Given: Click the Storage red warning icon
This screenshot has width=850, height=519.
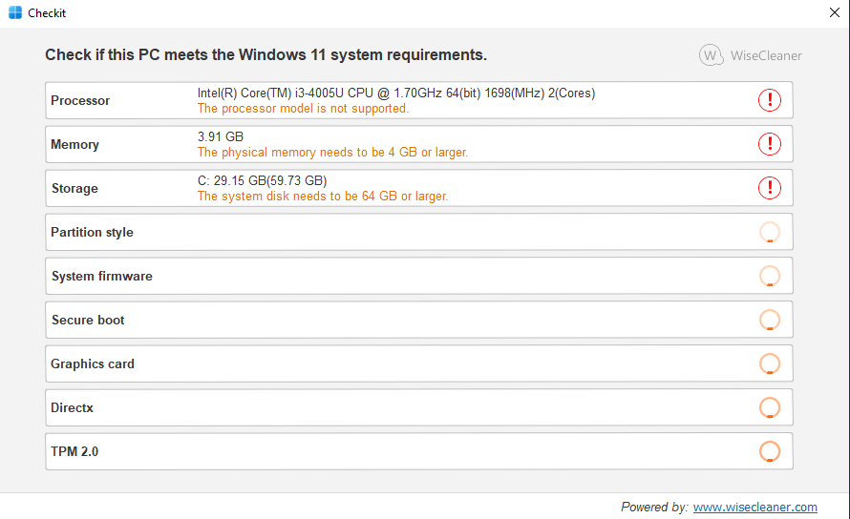Looking at the screenshot, I should (769, 188).
